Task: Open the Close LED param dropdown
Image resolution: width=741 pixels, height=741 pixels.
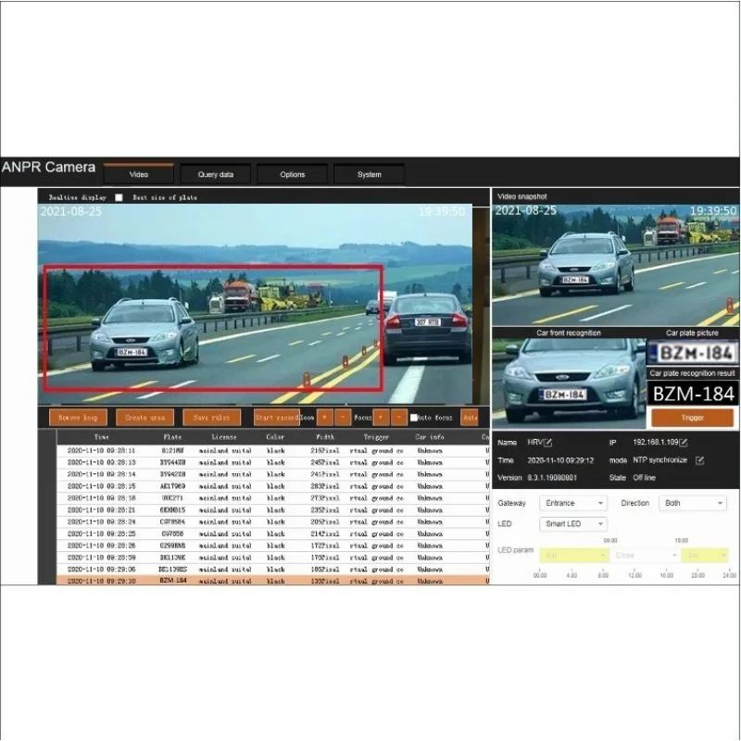Action: pos(644,556)
